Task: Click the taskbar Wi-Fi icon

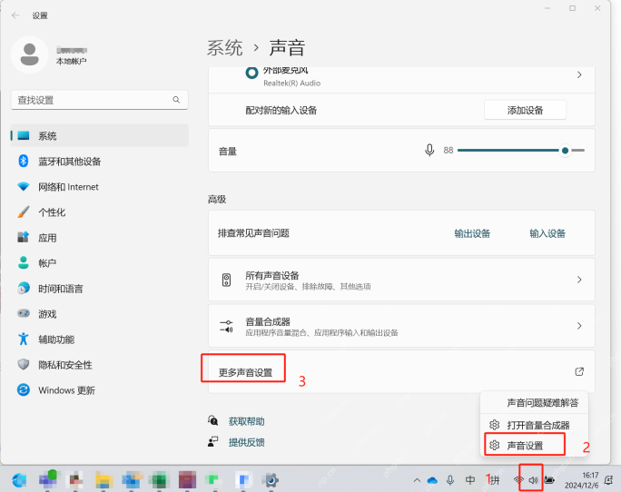Action: 518,480
